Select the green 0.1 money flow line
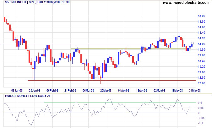 click(x=120, y=103)
